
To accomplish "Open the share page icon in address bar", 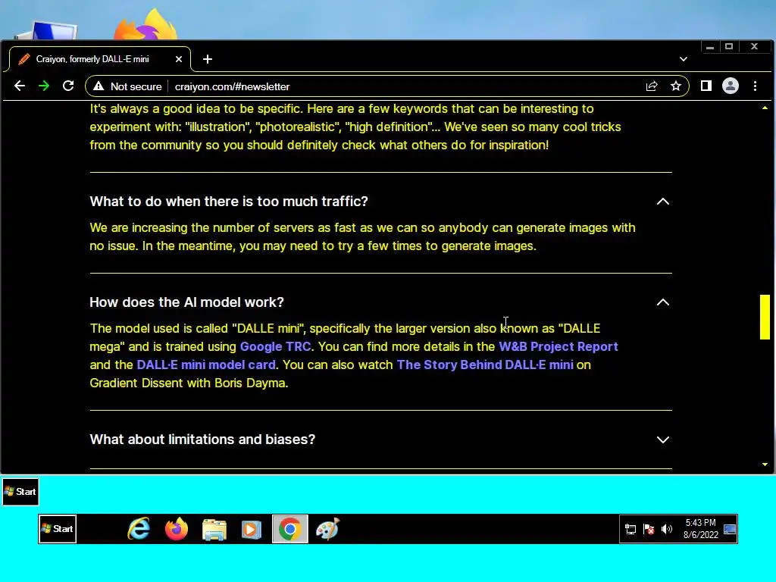I will pos(652,86).
